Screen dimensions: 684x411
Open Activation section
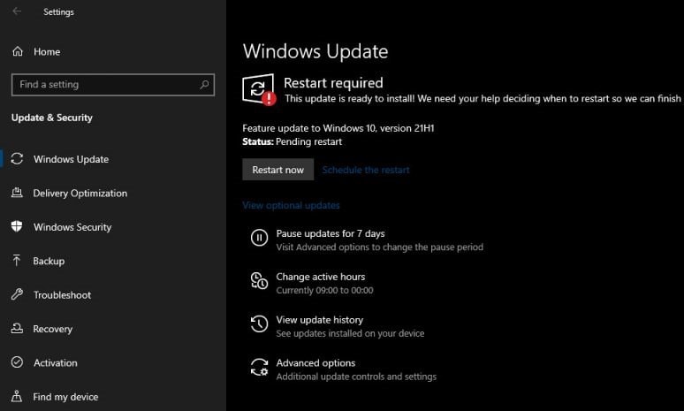pos(56,362)
